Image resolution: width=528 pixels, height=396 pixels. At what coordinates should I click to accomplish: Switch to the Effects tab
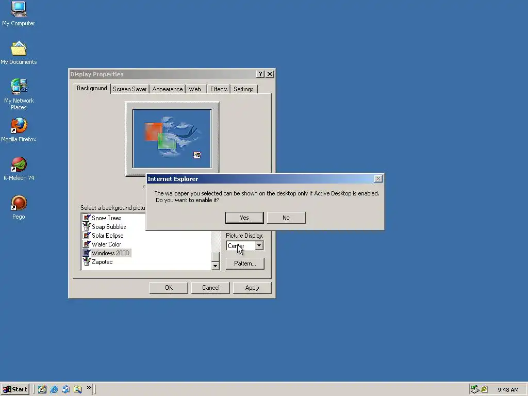click(219, 89)
